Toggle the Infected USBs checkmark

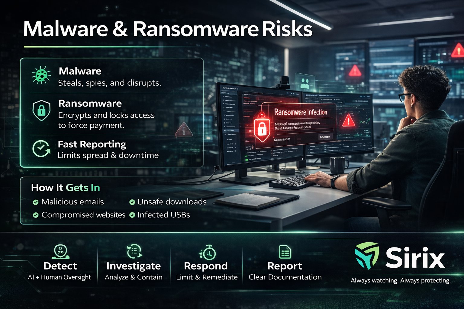132,215
